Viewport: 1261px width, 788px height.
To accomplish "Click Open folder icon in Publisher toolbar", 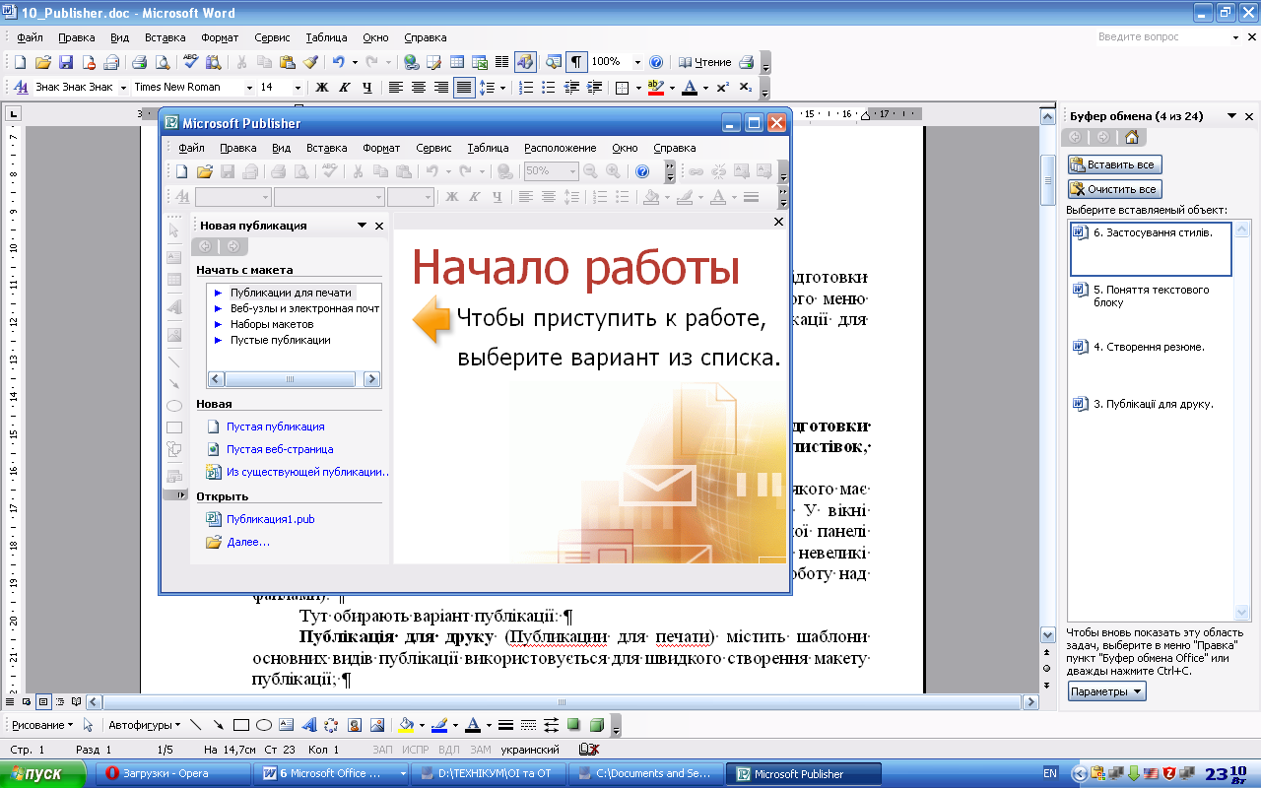I will click(x=206, y=171).
